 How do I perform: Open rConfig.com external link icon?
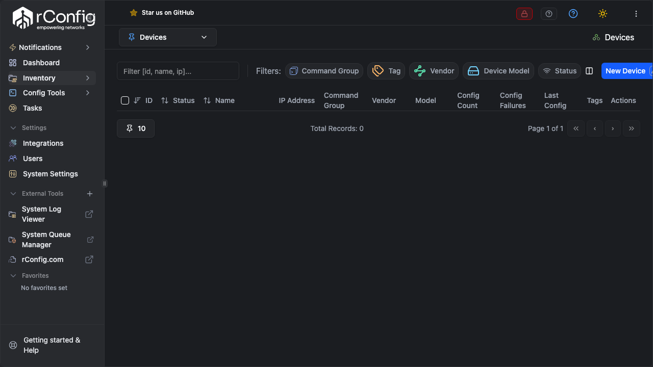tap(89, 259)
